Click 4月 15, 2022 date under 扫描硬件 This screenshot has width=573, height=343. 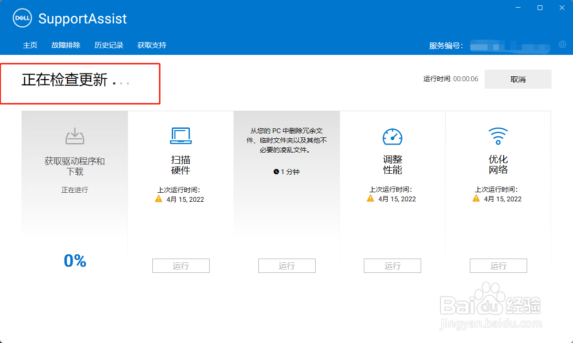[x=185, y=199]
